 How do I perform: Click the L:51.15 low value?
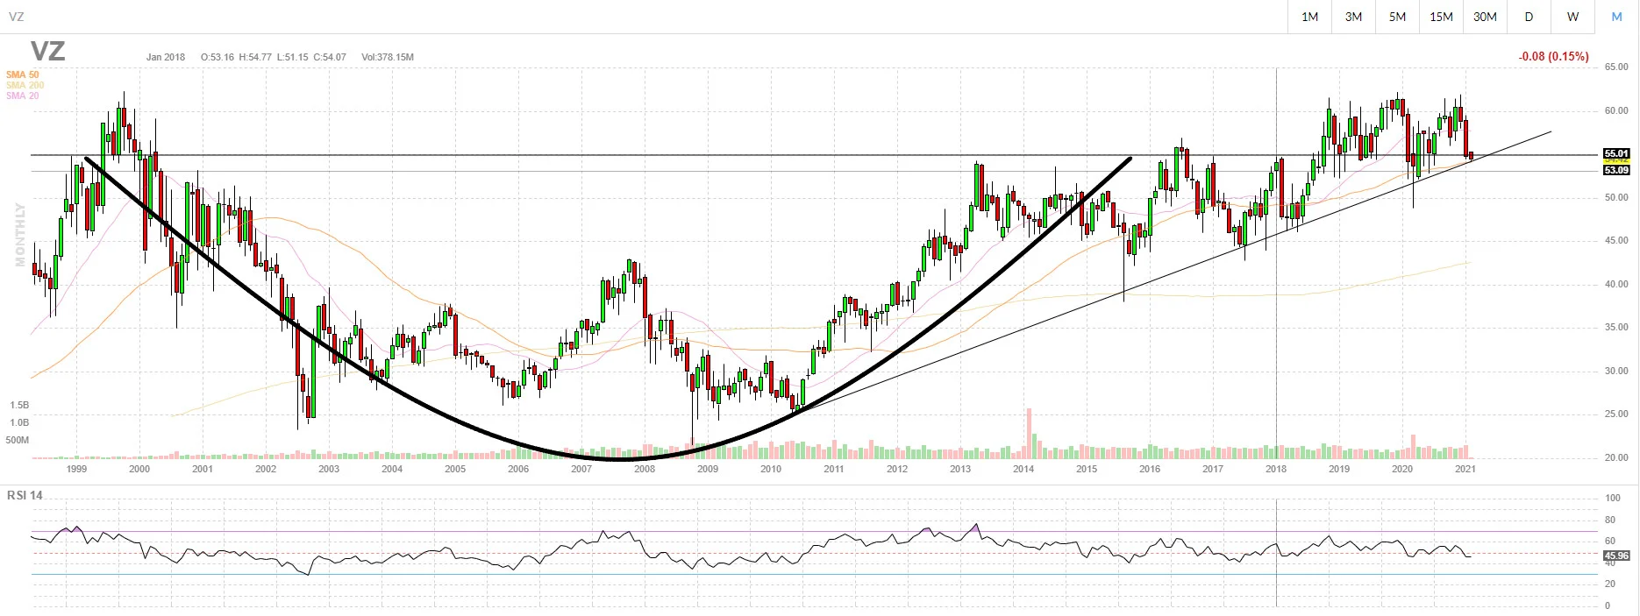[292, 57]
